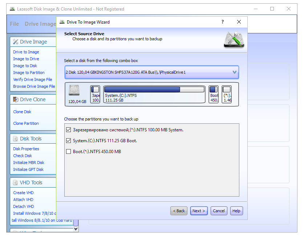
Task: Click the Drive Clone section icon
Action: 16,99
